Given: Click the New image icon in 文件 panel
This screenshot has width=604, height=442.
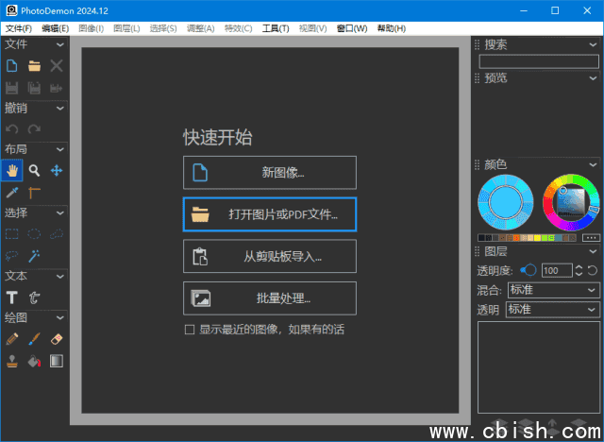Looking at the screenshot, I should (12, 66).
